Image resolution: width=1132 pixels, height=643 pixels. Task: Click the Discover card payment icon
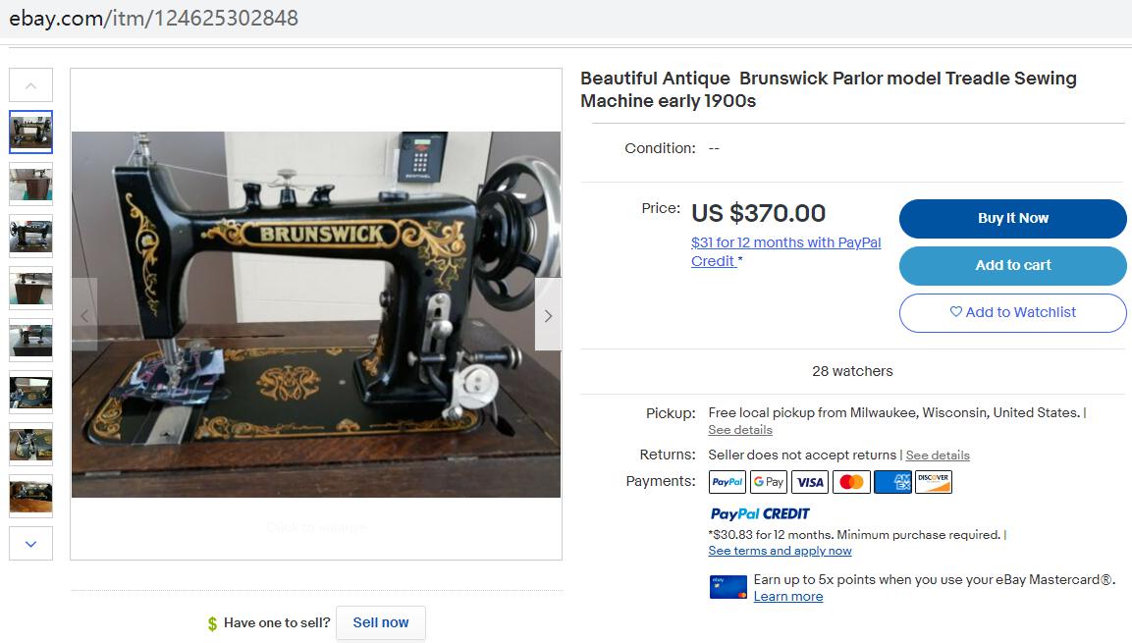coord(934,482)
